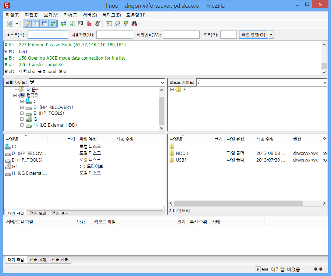Toggle local directory tree view
The height and width of the screenshot is (276, 331).
[36, 24]
